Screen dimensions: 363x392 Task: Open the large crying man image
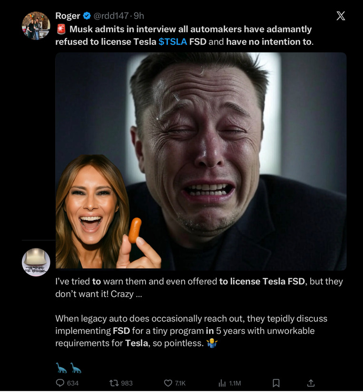238,143
